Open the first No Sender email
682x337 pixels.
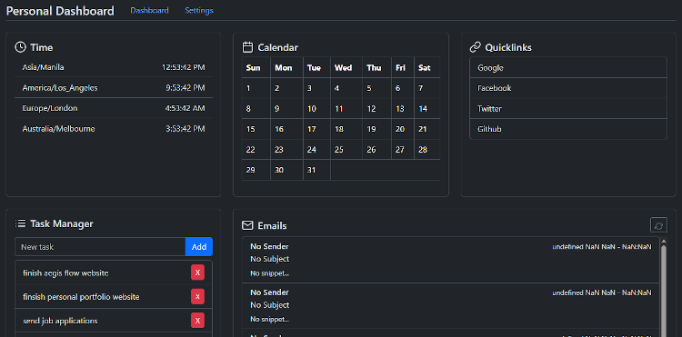tap(451, 260)
